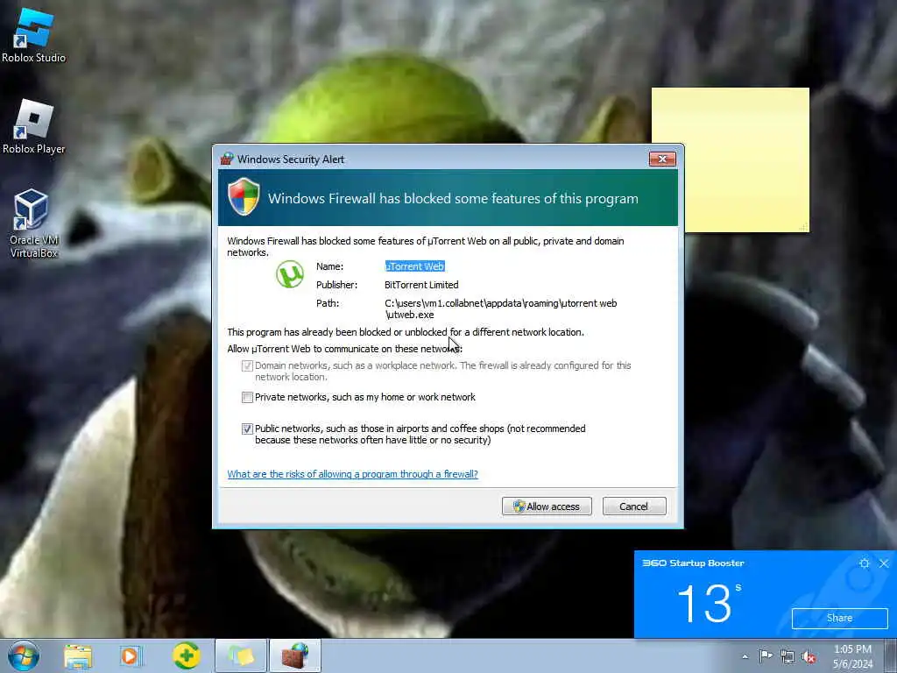The image size is (897, 673).
Task: Close the Windows Security Alert dialog
Action: [x=662, y=159]
